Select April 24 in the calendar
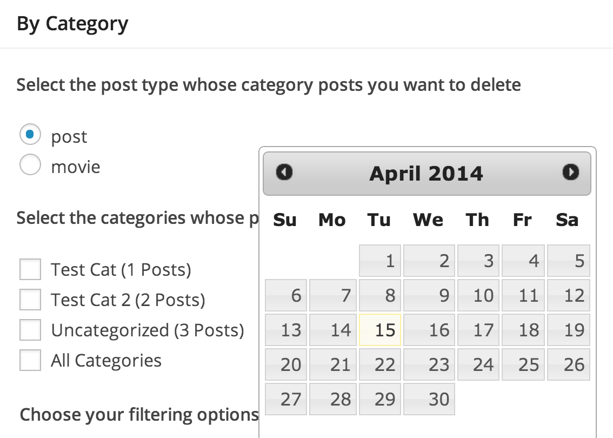 [478, 364]
